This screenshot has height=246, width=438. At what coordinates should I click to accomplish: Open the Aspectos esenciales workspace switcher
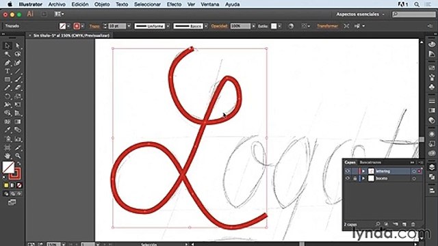(360, 14)
